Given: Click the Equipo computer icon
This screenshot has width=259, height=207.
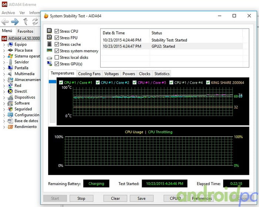Looking at the screenshot, I should click(10, 45).
